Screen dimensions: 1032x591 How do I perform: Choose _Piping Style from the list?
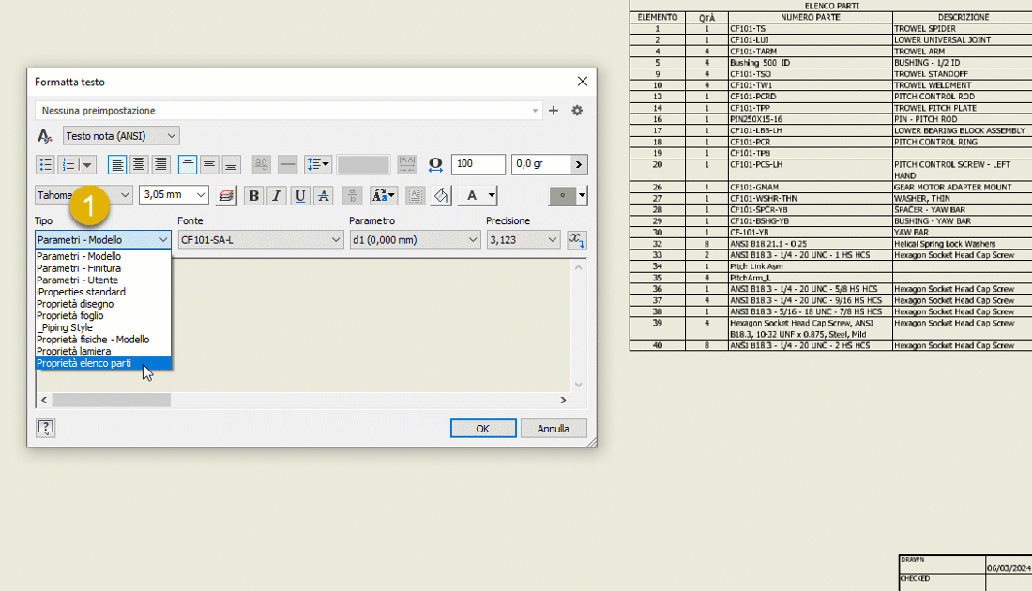coord(102,327)
